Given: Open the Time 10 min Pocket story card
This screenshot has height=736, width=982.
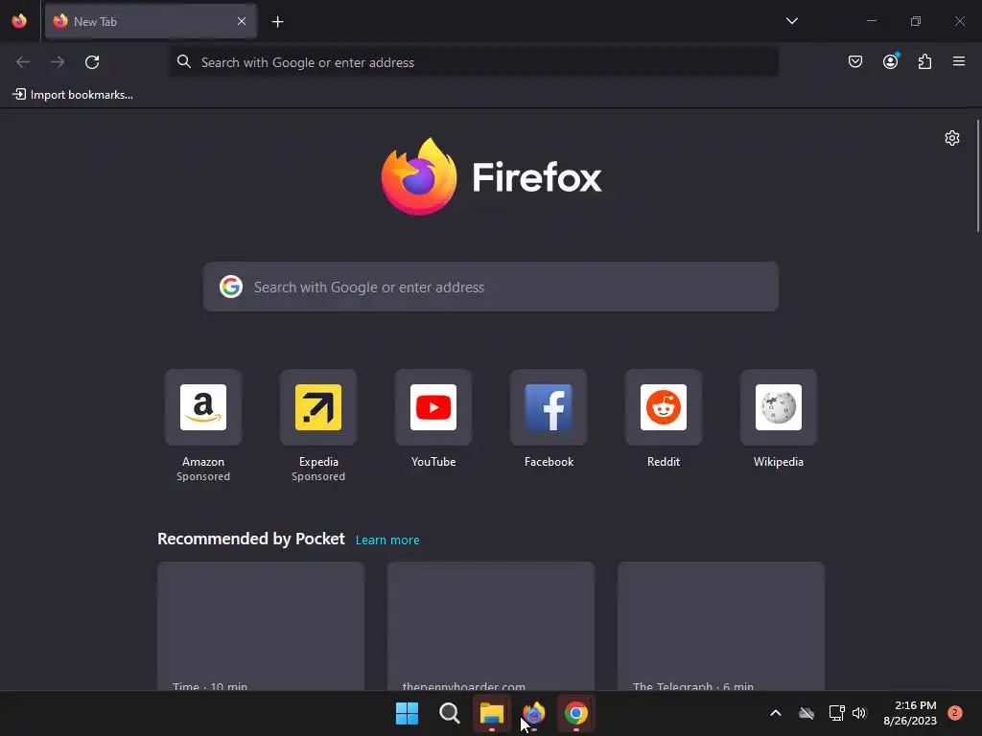Looking at the screenshot, I should click(261, 626).
